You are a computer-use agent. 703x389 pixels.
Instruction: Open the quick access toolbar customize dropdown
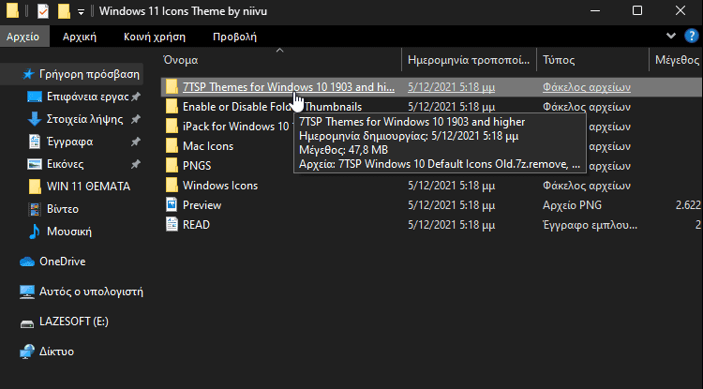[x=82, y=12]
